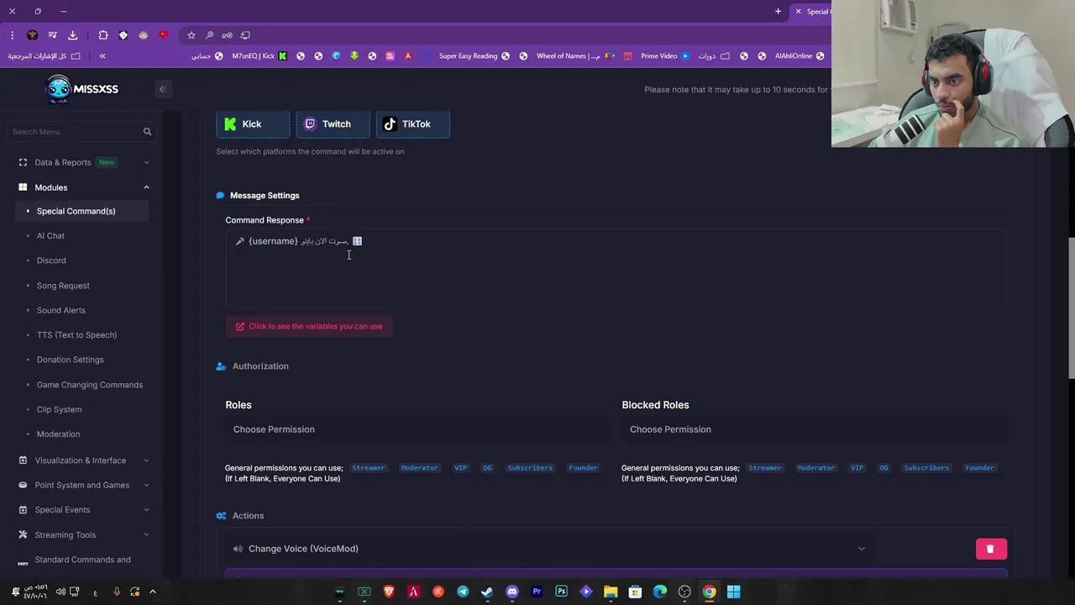Click the Founder tag under Blocked Roles

(x=979, y=468)
